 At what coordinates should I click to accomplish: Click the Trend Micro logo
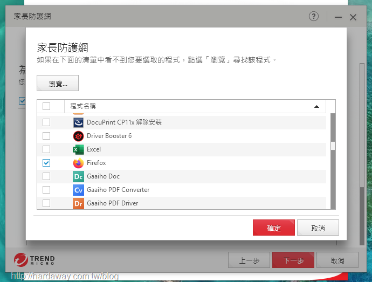point(34,260)
